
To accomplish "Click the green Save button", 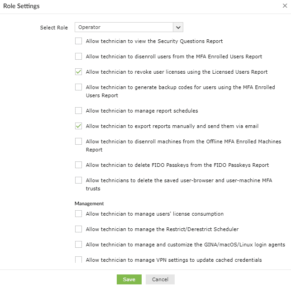I will point(129,279).
